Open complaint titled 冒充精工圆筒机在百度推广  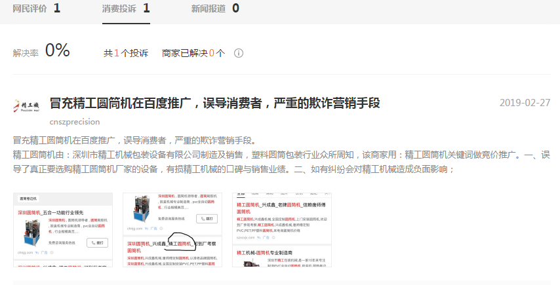pos(215,103)
